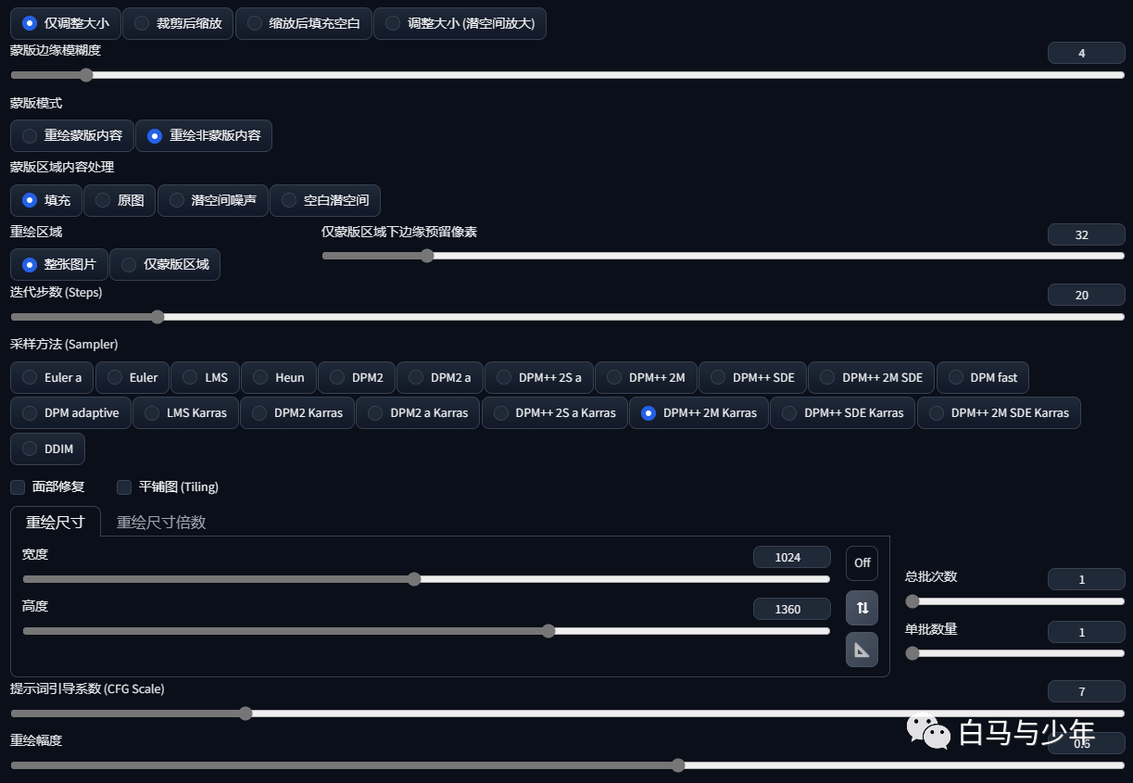Click the aspect ratio triangle ruler icon
Viewport: 1133px width, 783px height.
click(862, 650)
